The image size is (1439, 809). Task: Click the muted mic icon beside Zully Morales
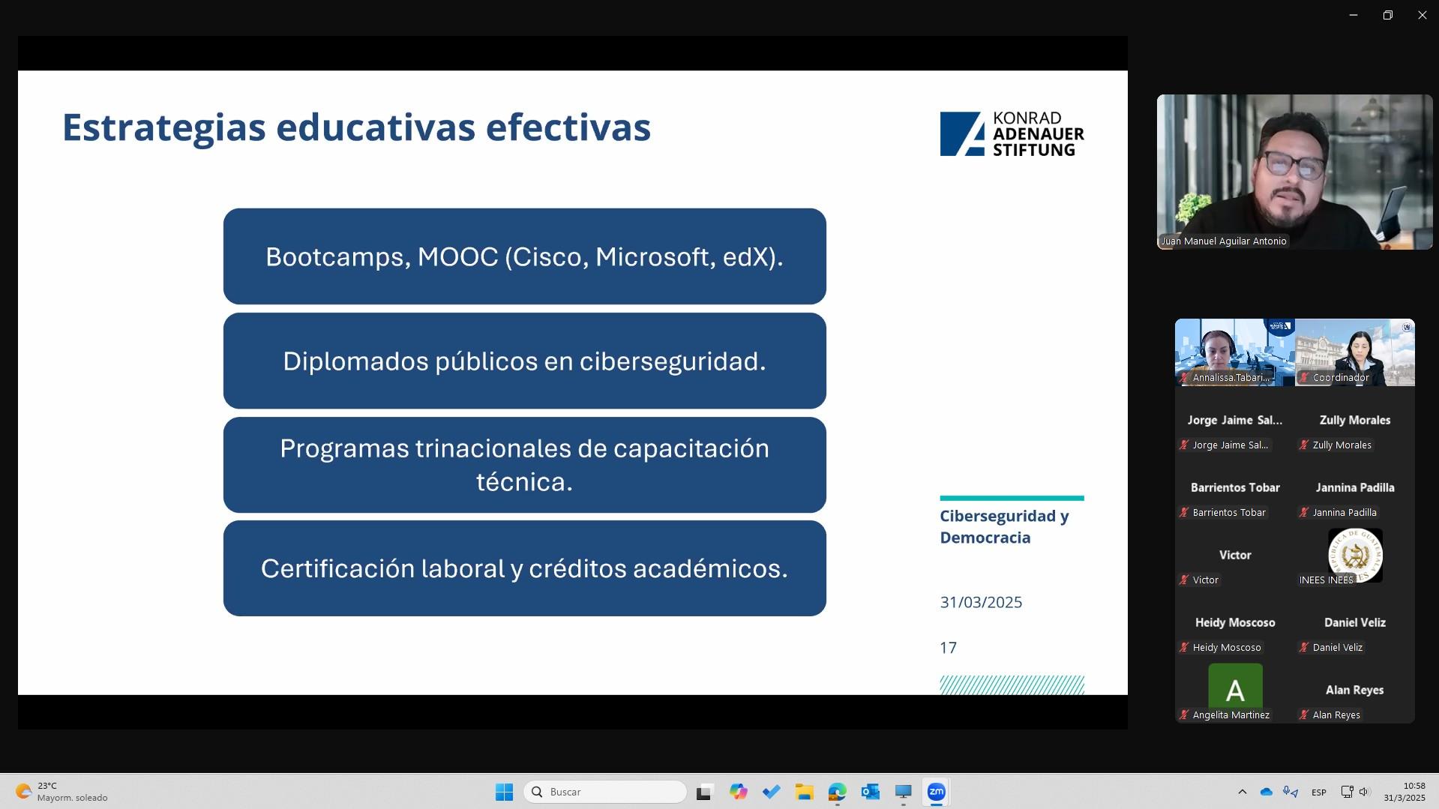point(1304,445)
